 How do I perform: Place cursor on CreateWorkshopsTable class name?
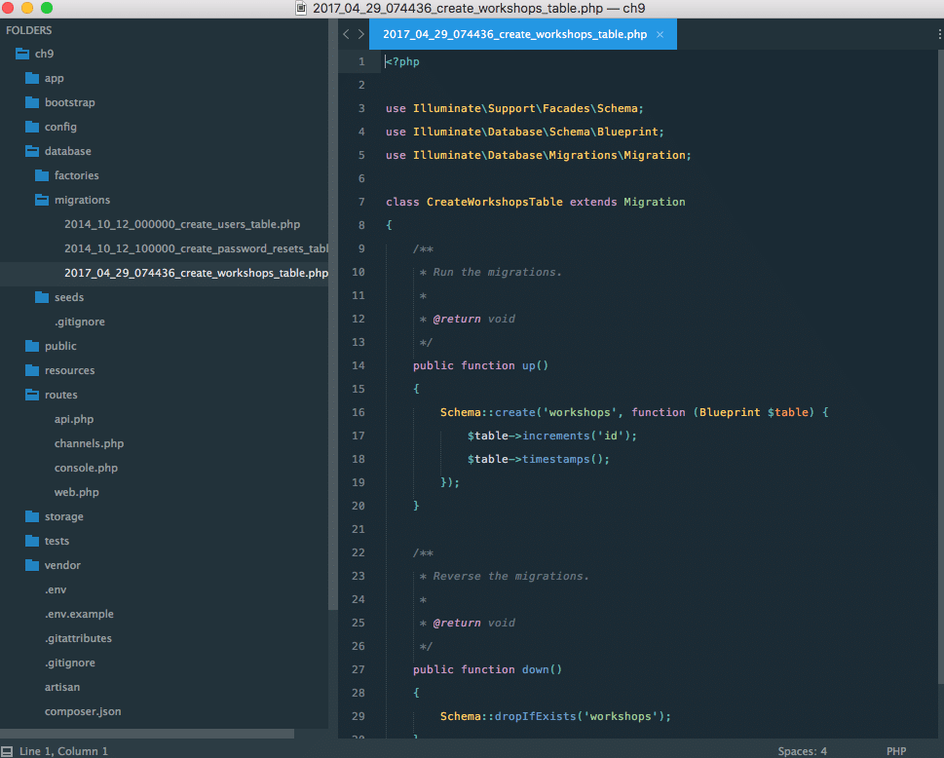pyautogui.click(x=494, y=202)
